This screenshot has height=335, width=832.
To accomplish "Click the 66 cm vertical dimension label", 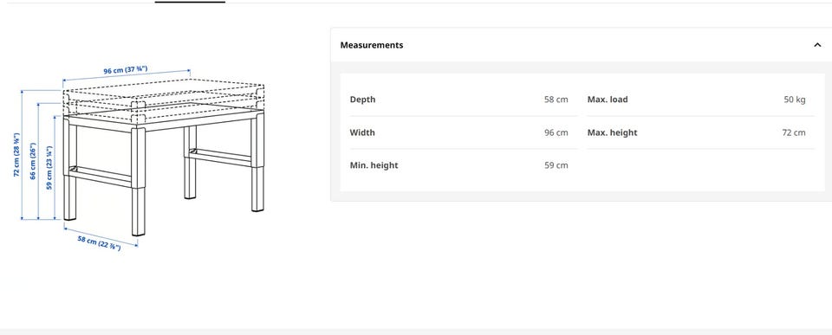I will pos(34,161).
